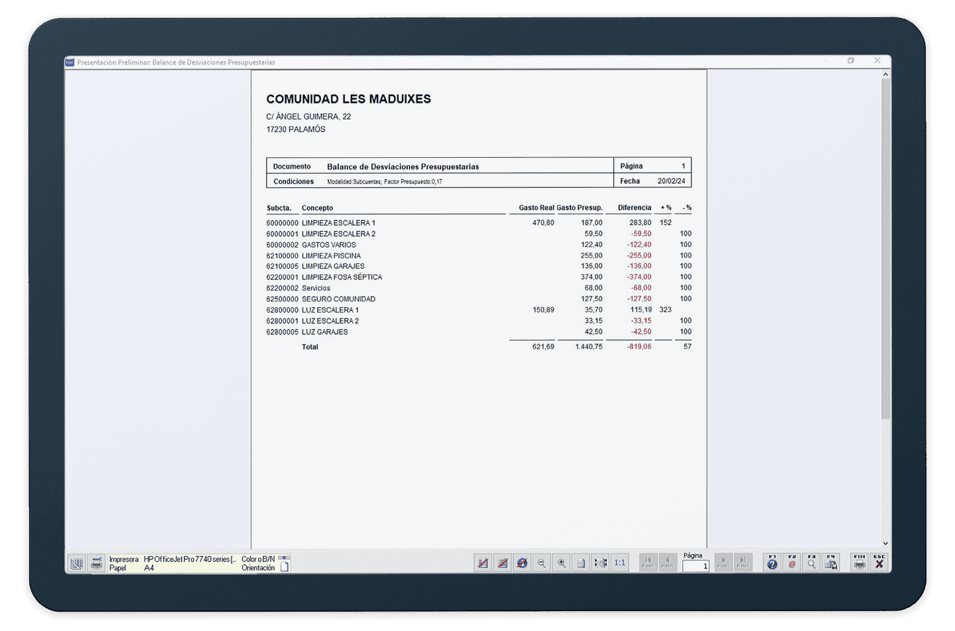Click the zoom in magnifier icon
Screen dimensions: 955x631
pos(562,563)
